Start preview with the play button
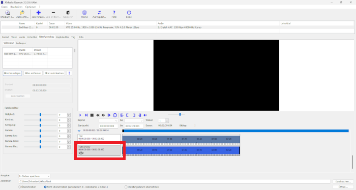The height and width of the screenshot is (190, 356). click(x=80, y=115)
